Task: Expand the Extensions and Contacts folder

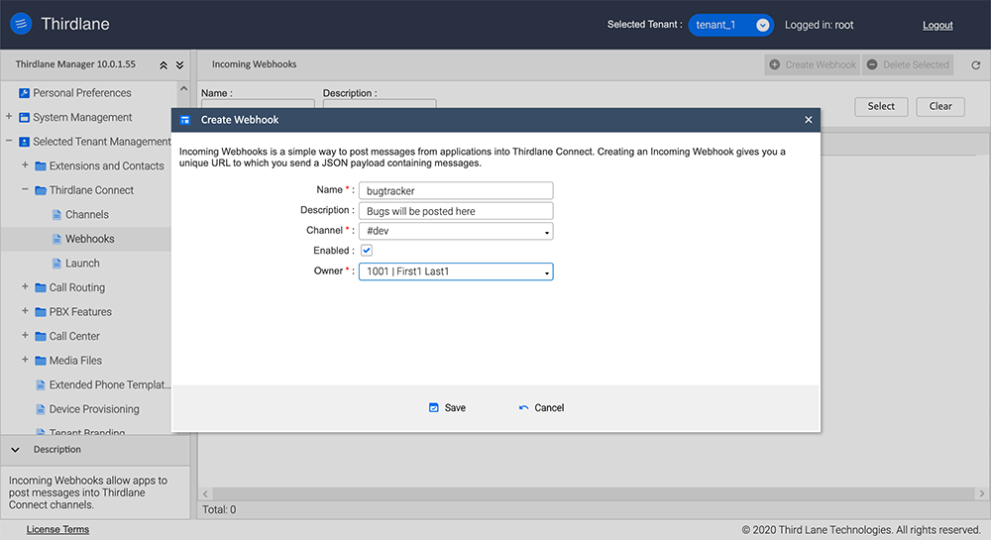Action: (x=25, y=164)
